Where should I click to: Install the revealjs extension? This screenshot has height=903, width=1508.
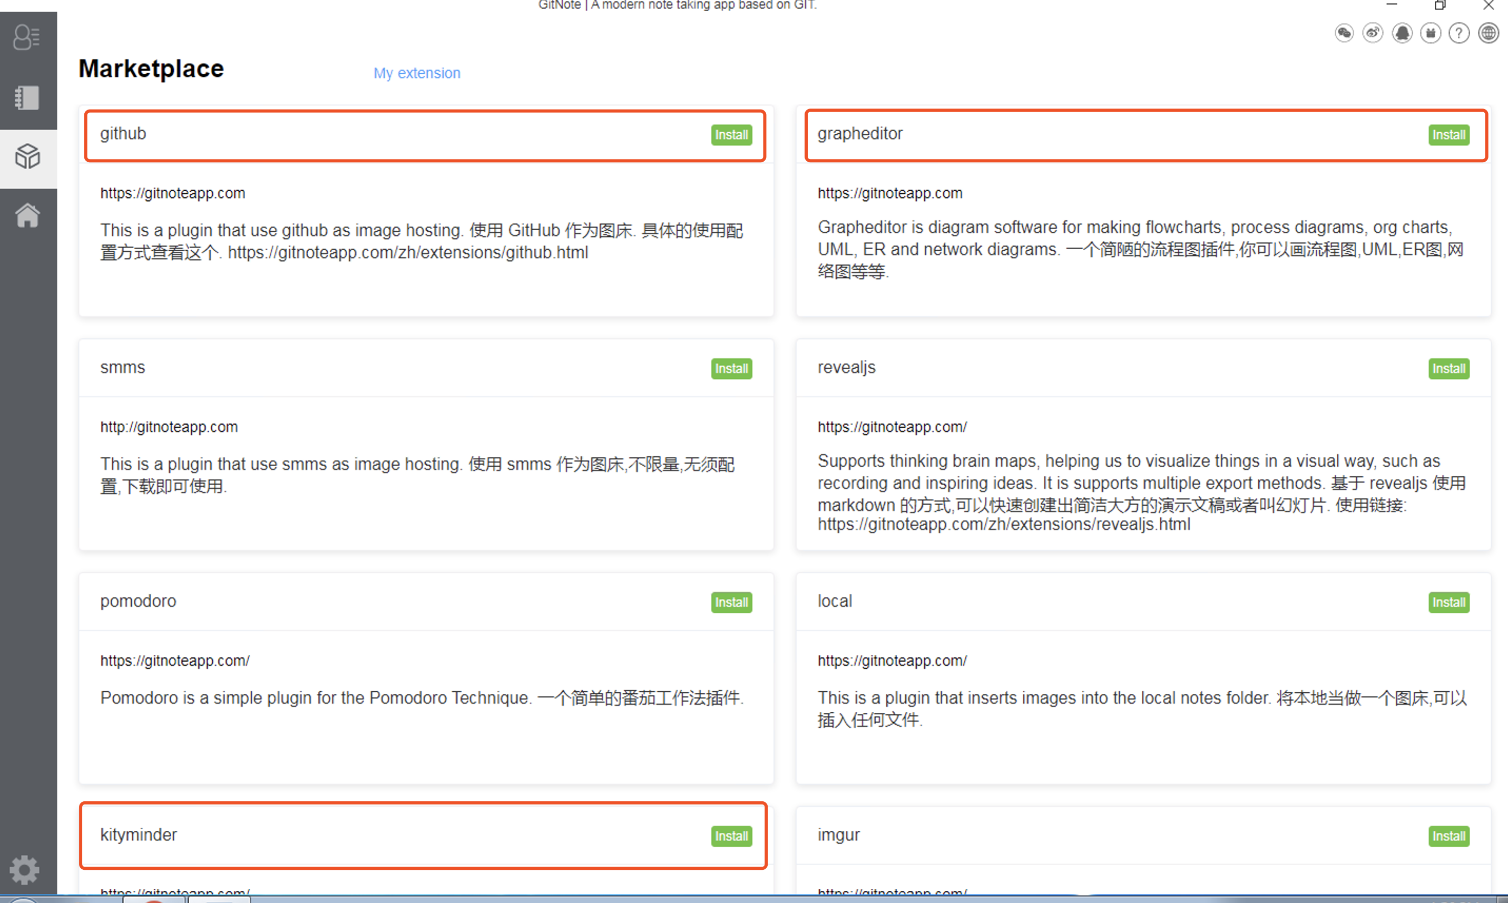[x=1448, y=369]
